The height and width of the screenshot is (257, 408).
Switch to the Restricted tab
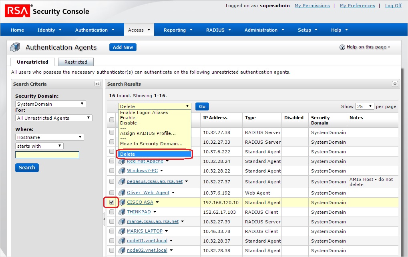[x=76, y=62]
